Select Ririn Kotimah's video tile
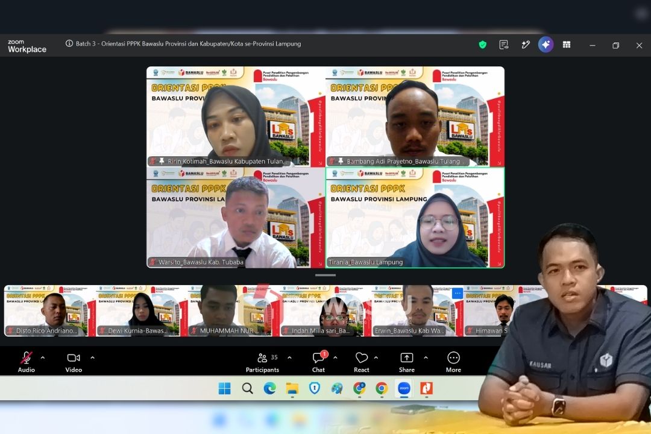This screenshot has height=434, width=651. coord(236,117)
